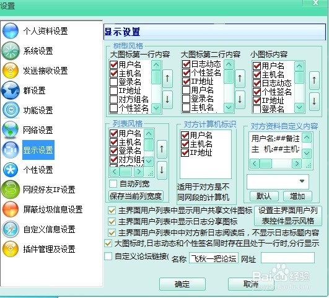Click down arrow of 大图标第一行内容 scrollbar
329x298 pixels.
click(156, 108)
